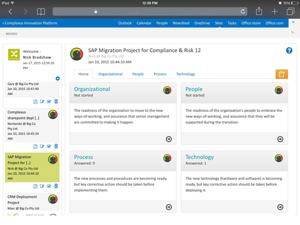Open help with the blue question mark icon

289,50
